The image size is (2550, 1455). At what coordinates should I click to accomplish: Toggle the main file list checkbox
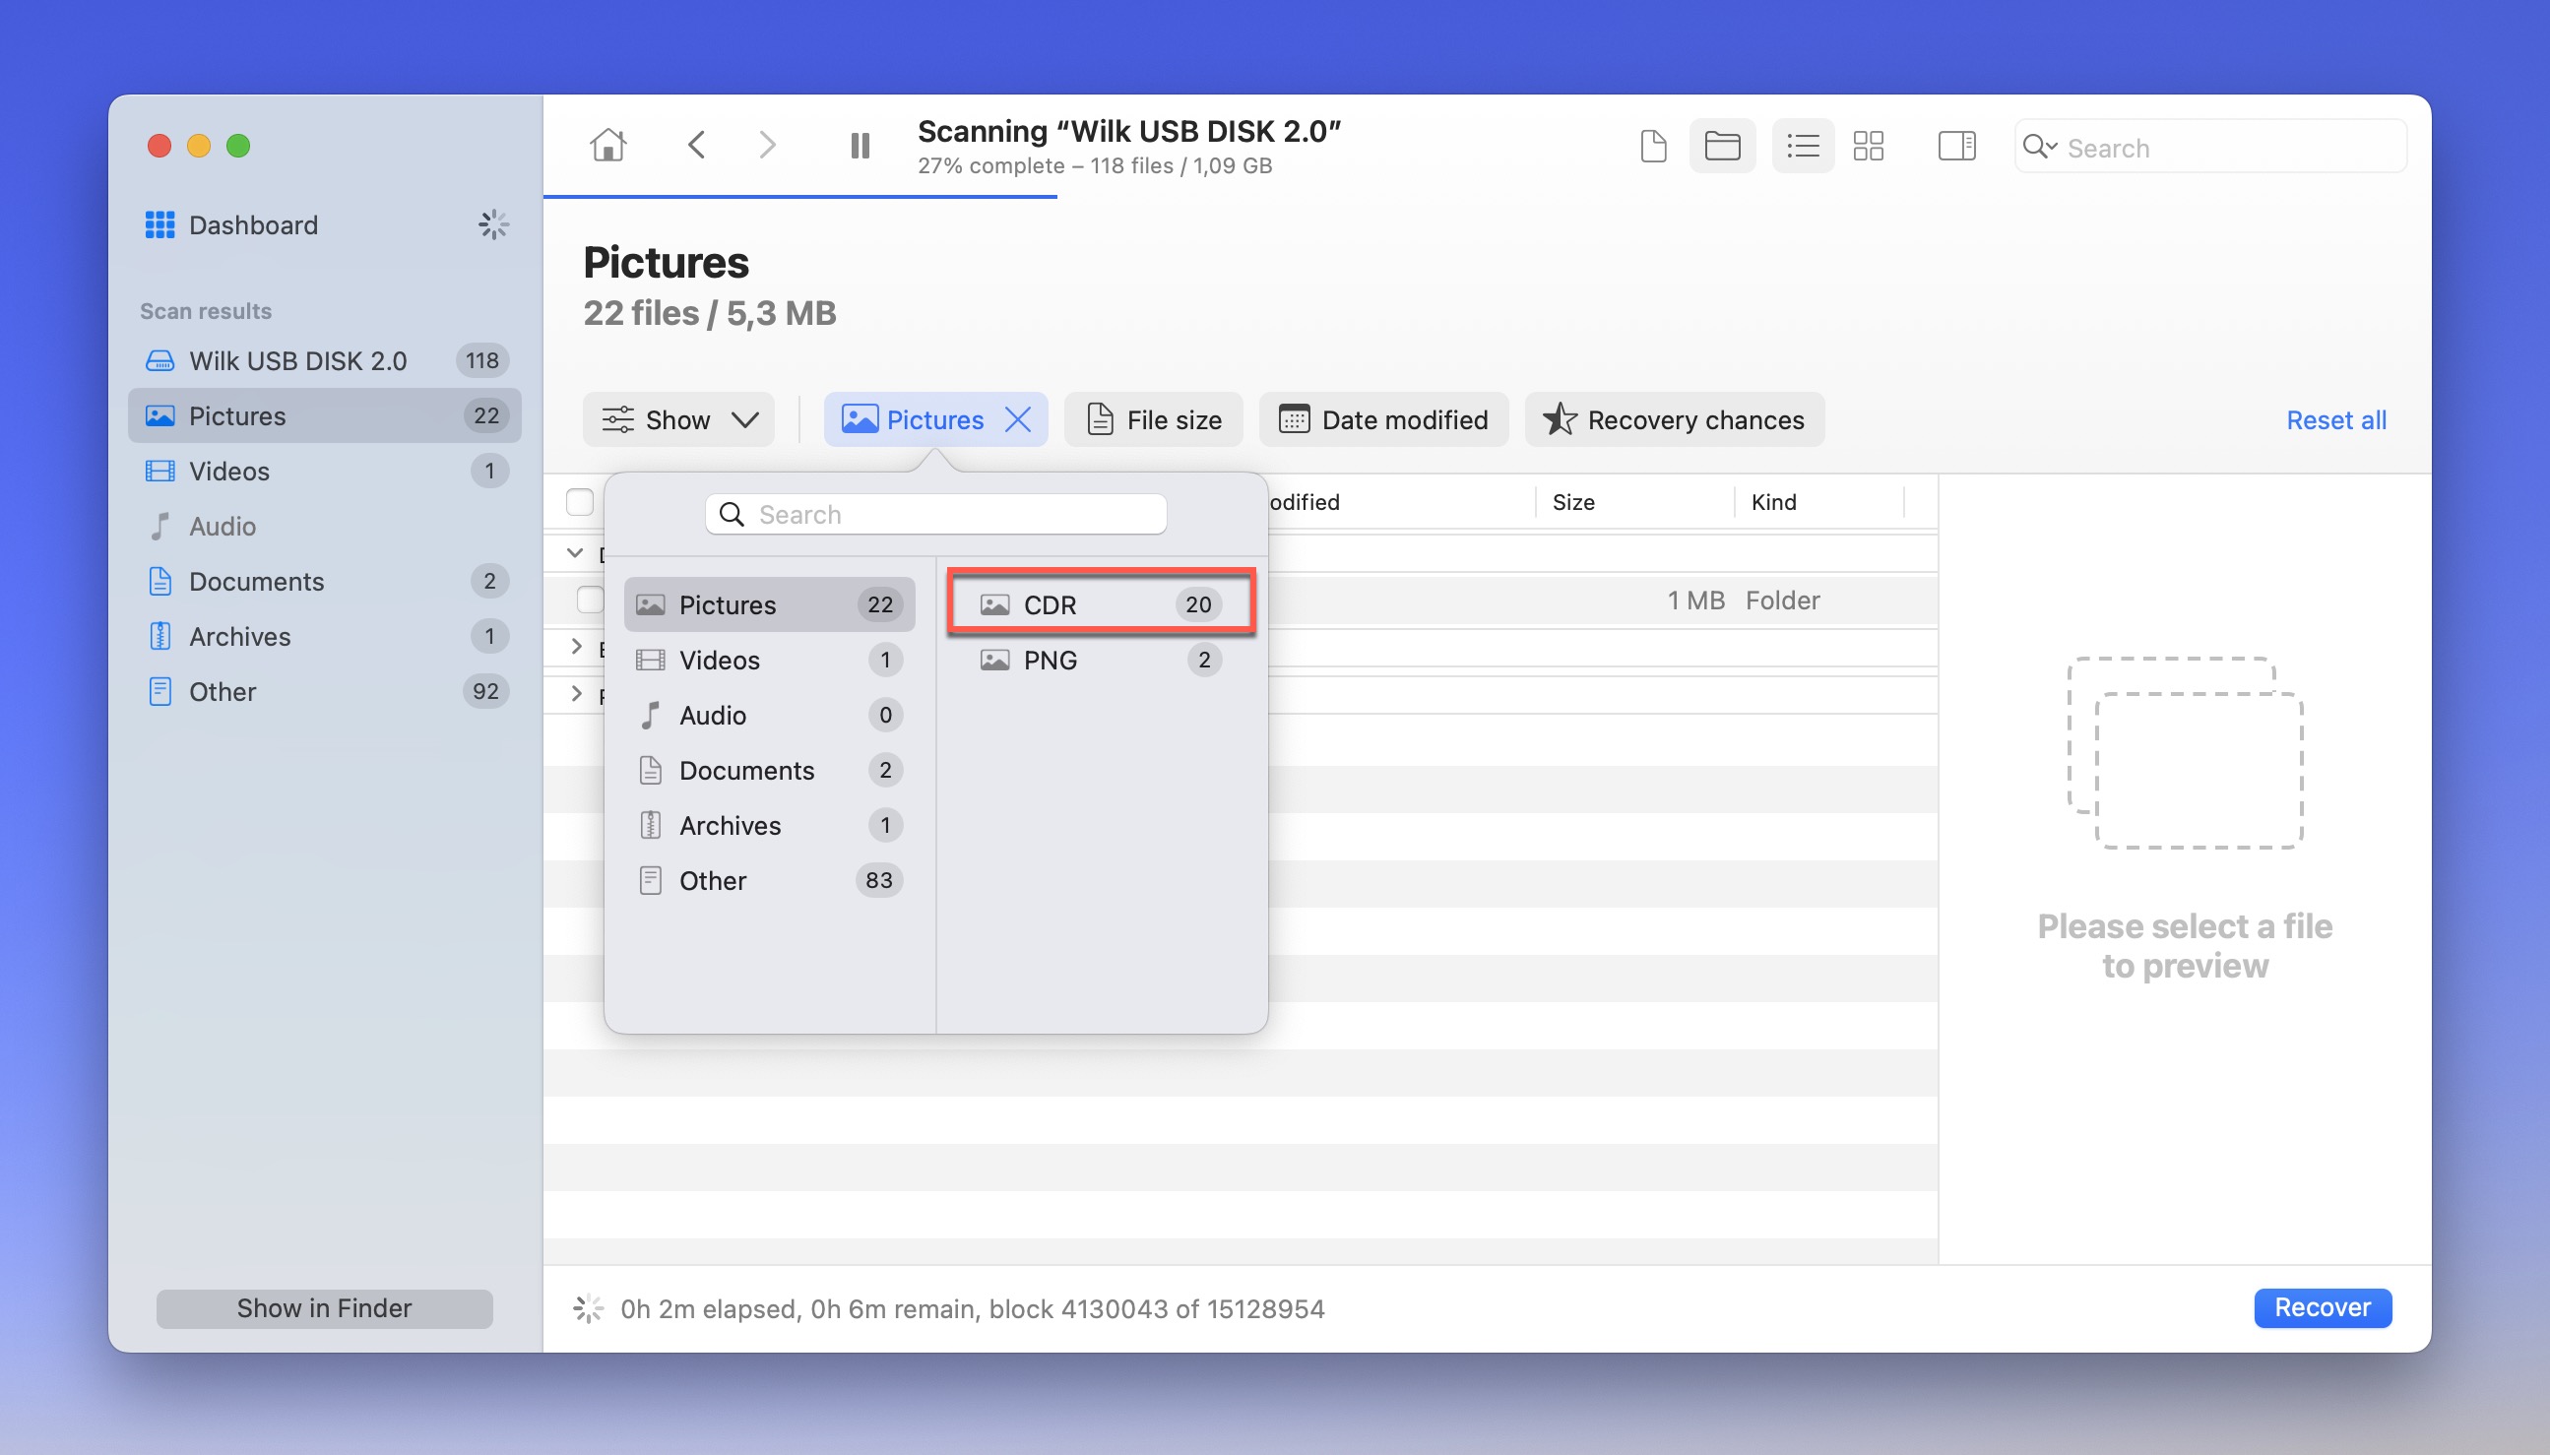coord(580,502)
